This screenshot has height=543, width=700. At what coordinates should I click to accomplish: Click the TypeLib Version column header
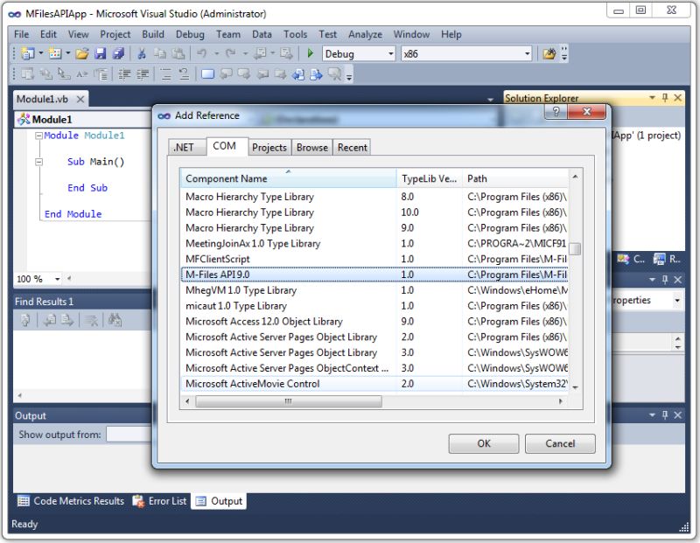[429, 178]
